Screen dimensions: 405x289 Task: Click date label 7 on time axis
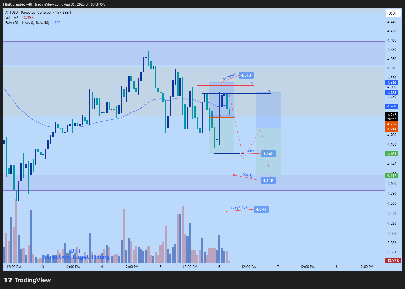coord(278,267)
